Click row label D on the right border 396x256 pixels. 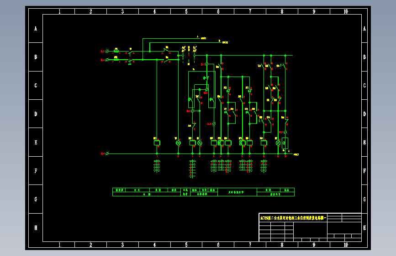364,114
